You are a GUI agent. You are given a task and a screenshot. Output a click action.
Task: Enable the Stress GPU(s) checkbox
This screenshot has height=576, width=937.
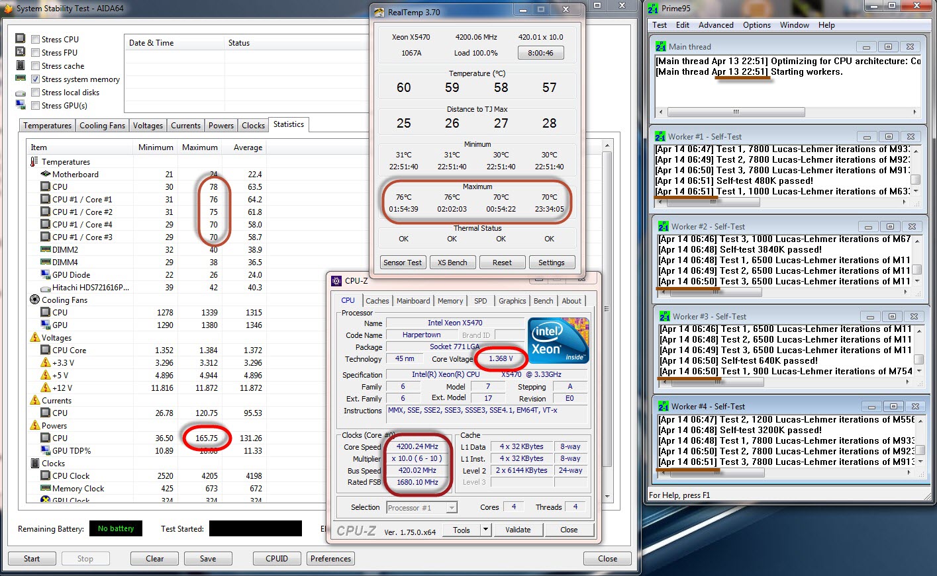[x=36, y=106]
